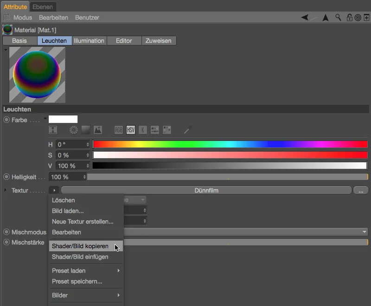Collapse the material preview triangle

coord(6,50)
